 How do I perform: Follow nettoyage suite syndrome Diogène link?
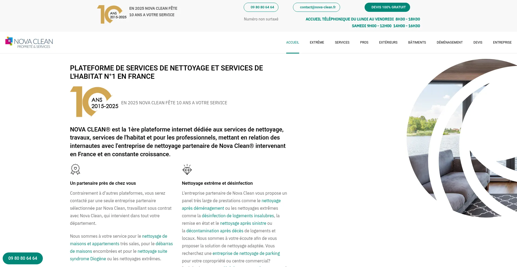pyautogui.click(x=88, y=259)
